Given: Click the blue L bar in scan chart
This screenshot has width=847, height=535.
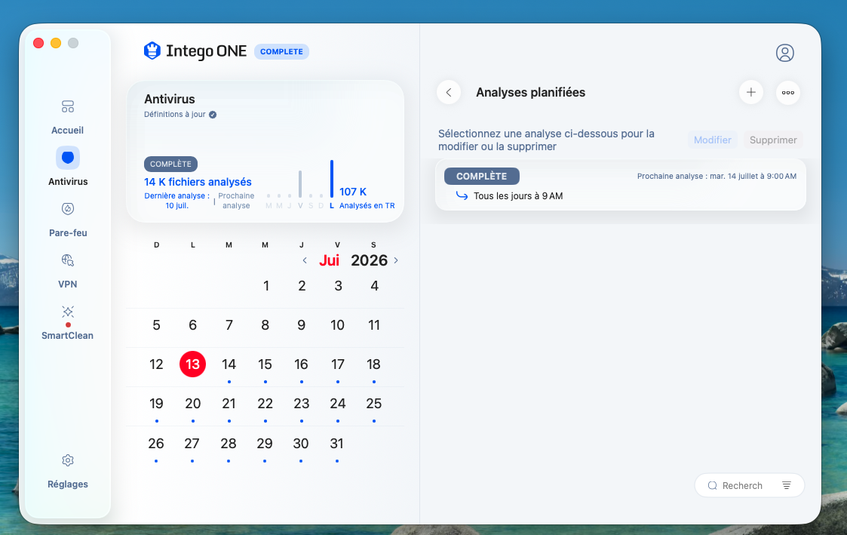Looking at the screenshot, I should click(332, 179).
